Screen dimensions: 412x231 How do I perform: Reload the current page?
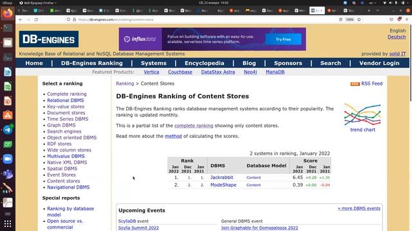pyautogui.click(x=36, y=20)
